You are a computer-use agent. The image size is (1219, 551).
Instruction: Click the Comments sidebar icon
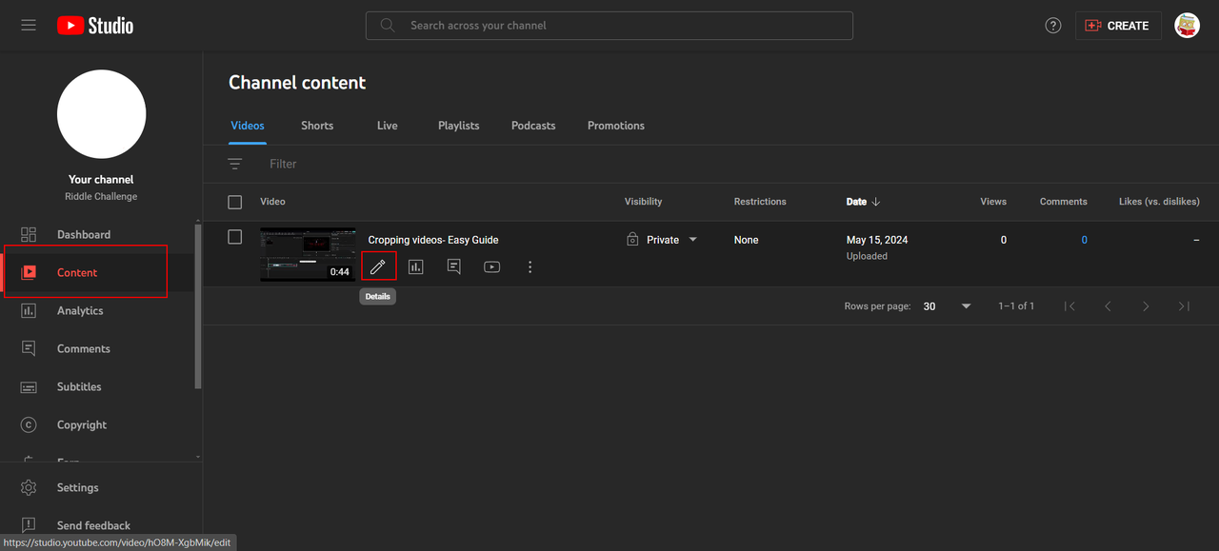pos(29,348)
